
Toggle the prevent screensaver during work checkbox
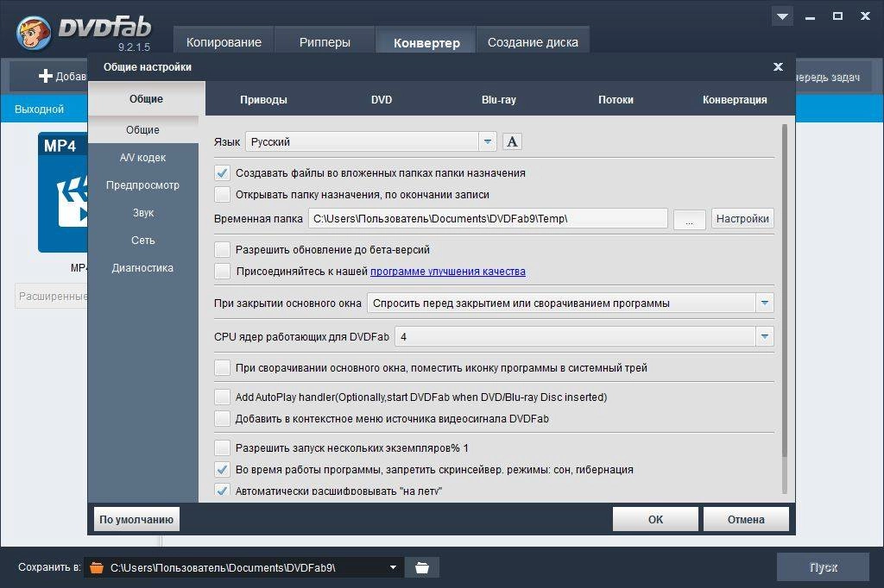point(222,469)
